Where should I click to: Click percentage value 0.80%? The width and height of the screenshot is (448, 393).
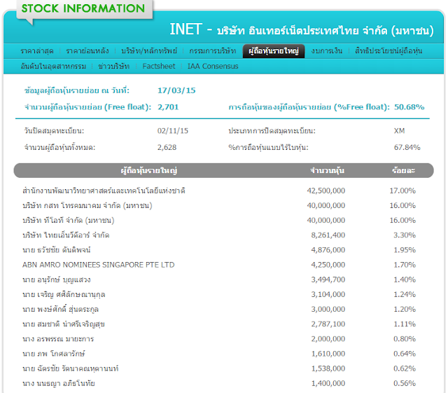pos(405,339)
